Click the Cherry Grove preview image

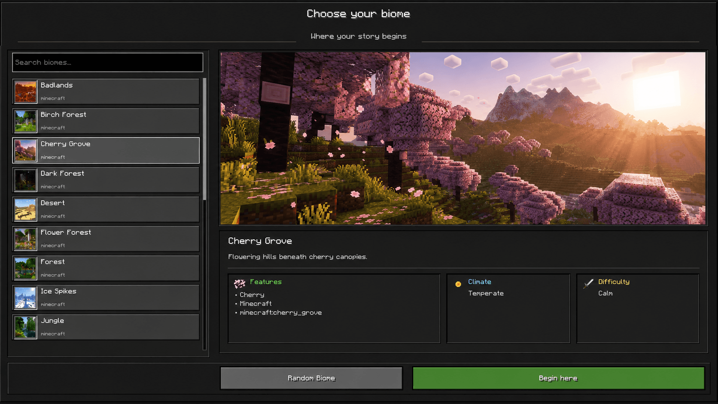pos(463,138)
